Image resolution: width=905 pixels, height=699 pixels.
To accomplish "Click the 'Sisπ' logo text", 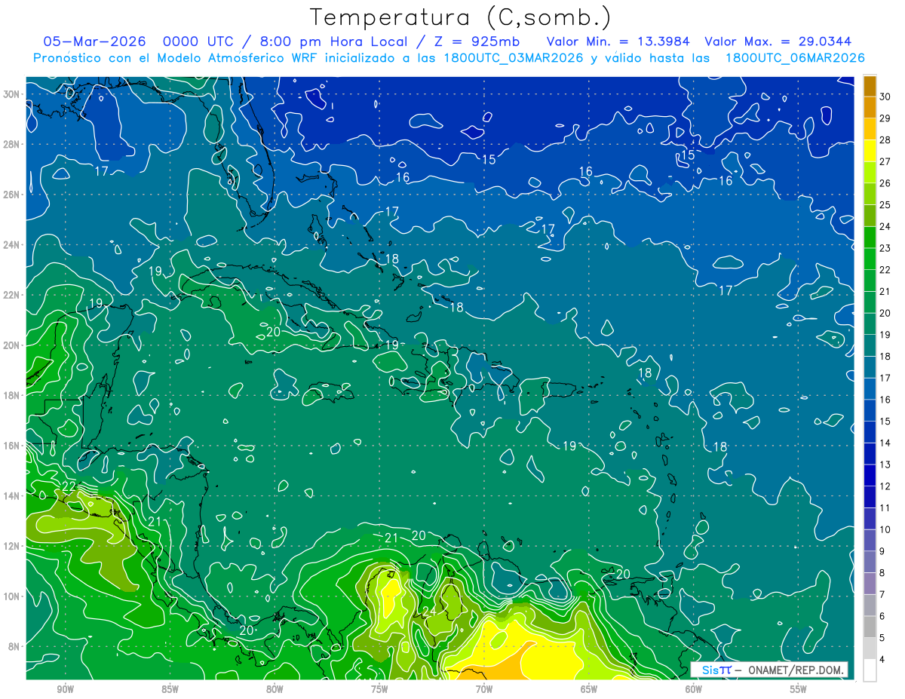I will coord(716,670).
